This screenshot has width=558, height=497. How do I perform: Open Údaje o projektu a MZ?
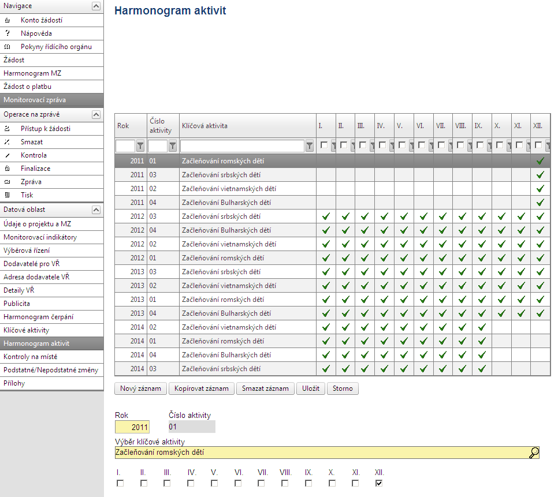51,224
